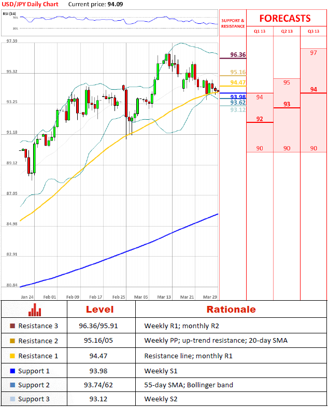
Task: Click rationale 'Weekly S2'
Action: click(161, 399)
